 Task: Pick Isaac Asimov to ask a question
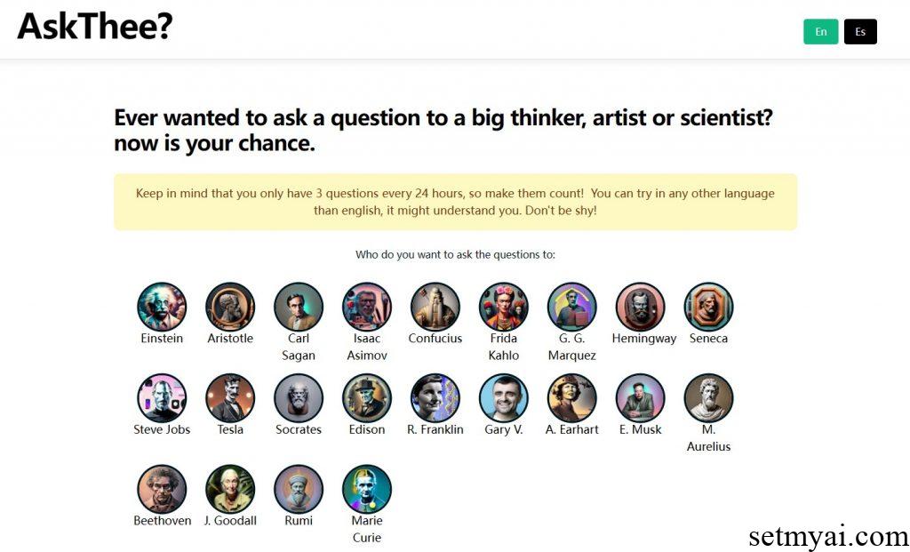click(x=366, y=305)
